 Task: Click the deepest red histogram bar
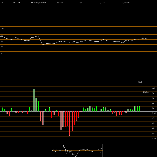click(70, 123)
